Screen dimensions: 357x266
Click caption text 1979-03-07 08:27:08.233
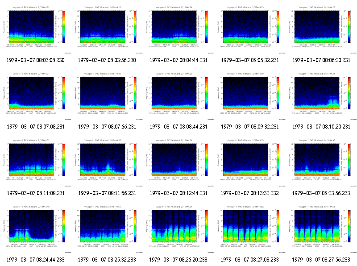(x=249, y=260)
